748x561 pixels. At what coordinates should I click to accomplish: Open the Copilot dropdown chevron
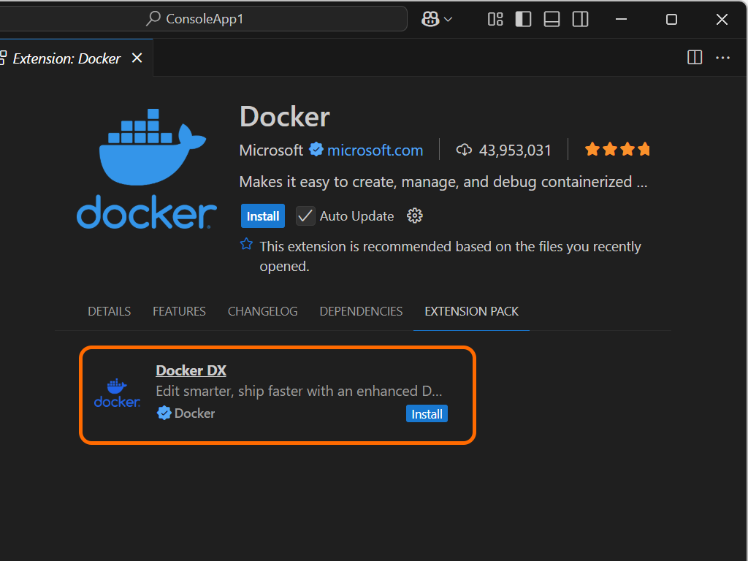tap(447, 19)
